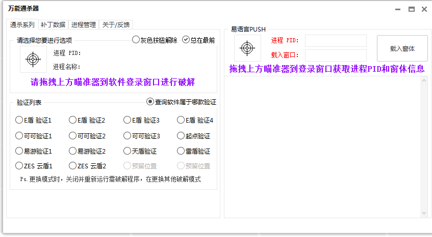Pick the 起点验证 option
This screenshot has height=237, width=432.
[x=193, y=136]
